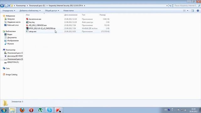
Task: Open Skype from the taskbar
Action: pos(49,110)
